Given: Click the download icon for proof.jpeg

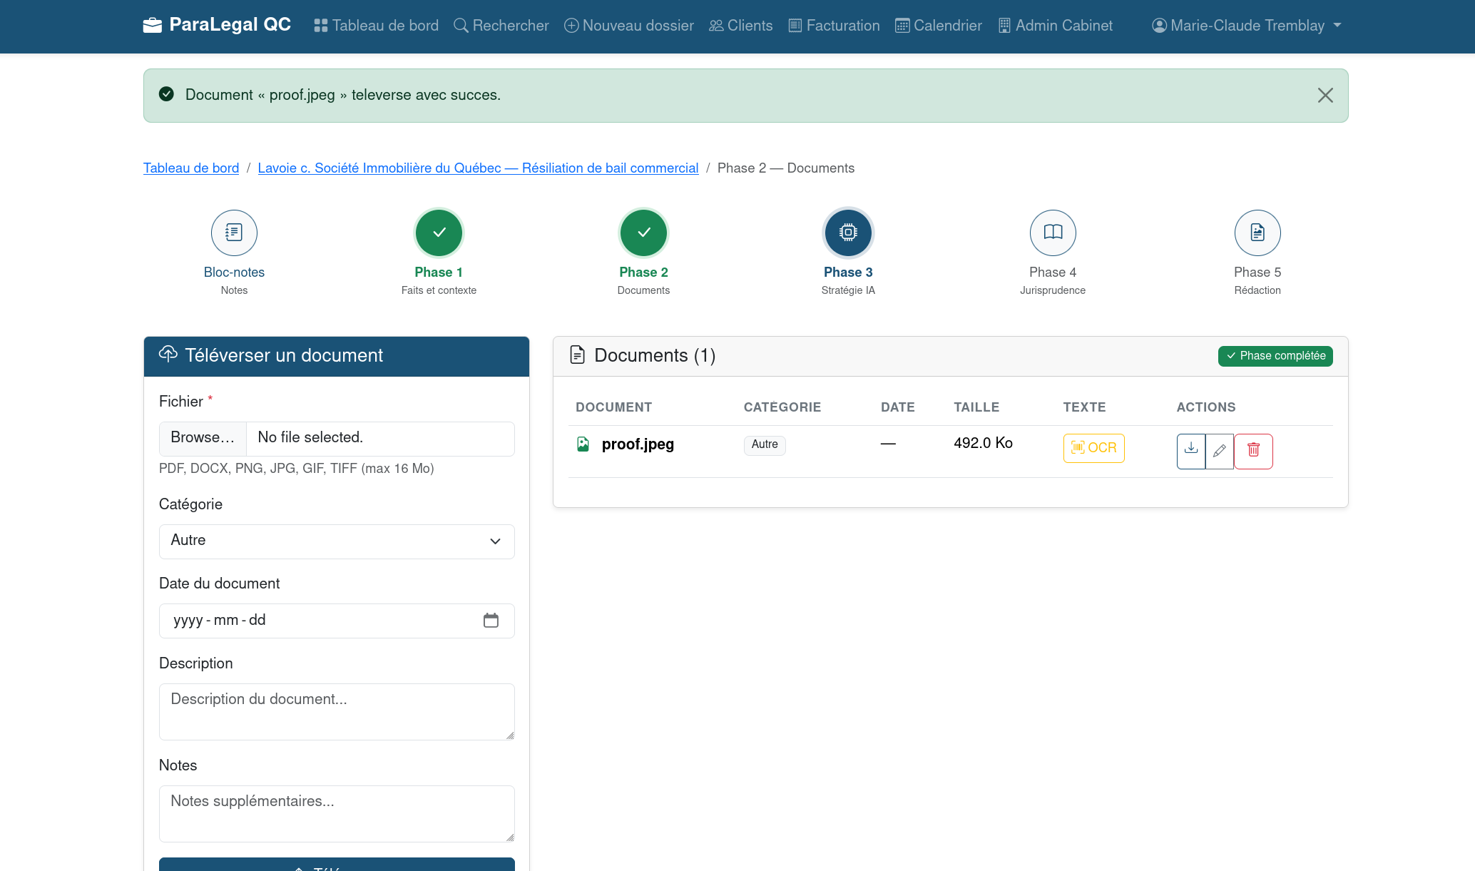Looking at the screenshot, I should click(1190, 450).
